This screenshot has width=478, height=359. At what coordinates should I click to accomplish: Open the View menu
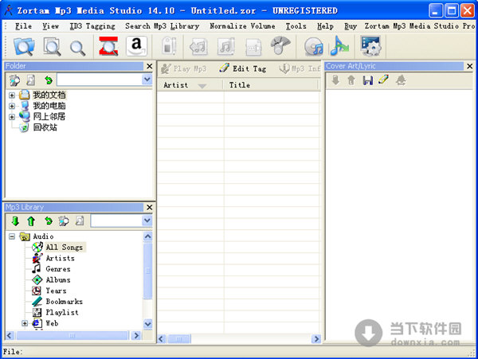pyautogui.click(x=51, y=26)
